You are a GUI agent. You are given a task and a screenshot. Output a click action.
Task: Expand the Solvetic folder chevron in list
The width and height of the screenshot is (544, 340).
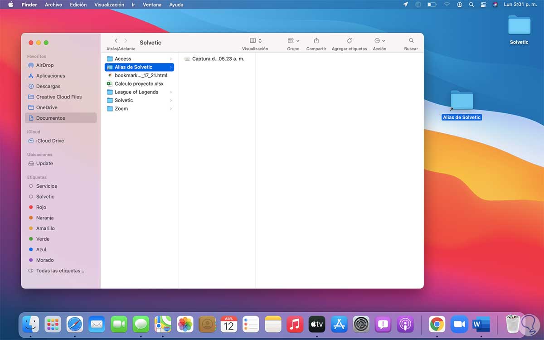tap(171, 100)
